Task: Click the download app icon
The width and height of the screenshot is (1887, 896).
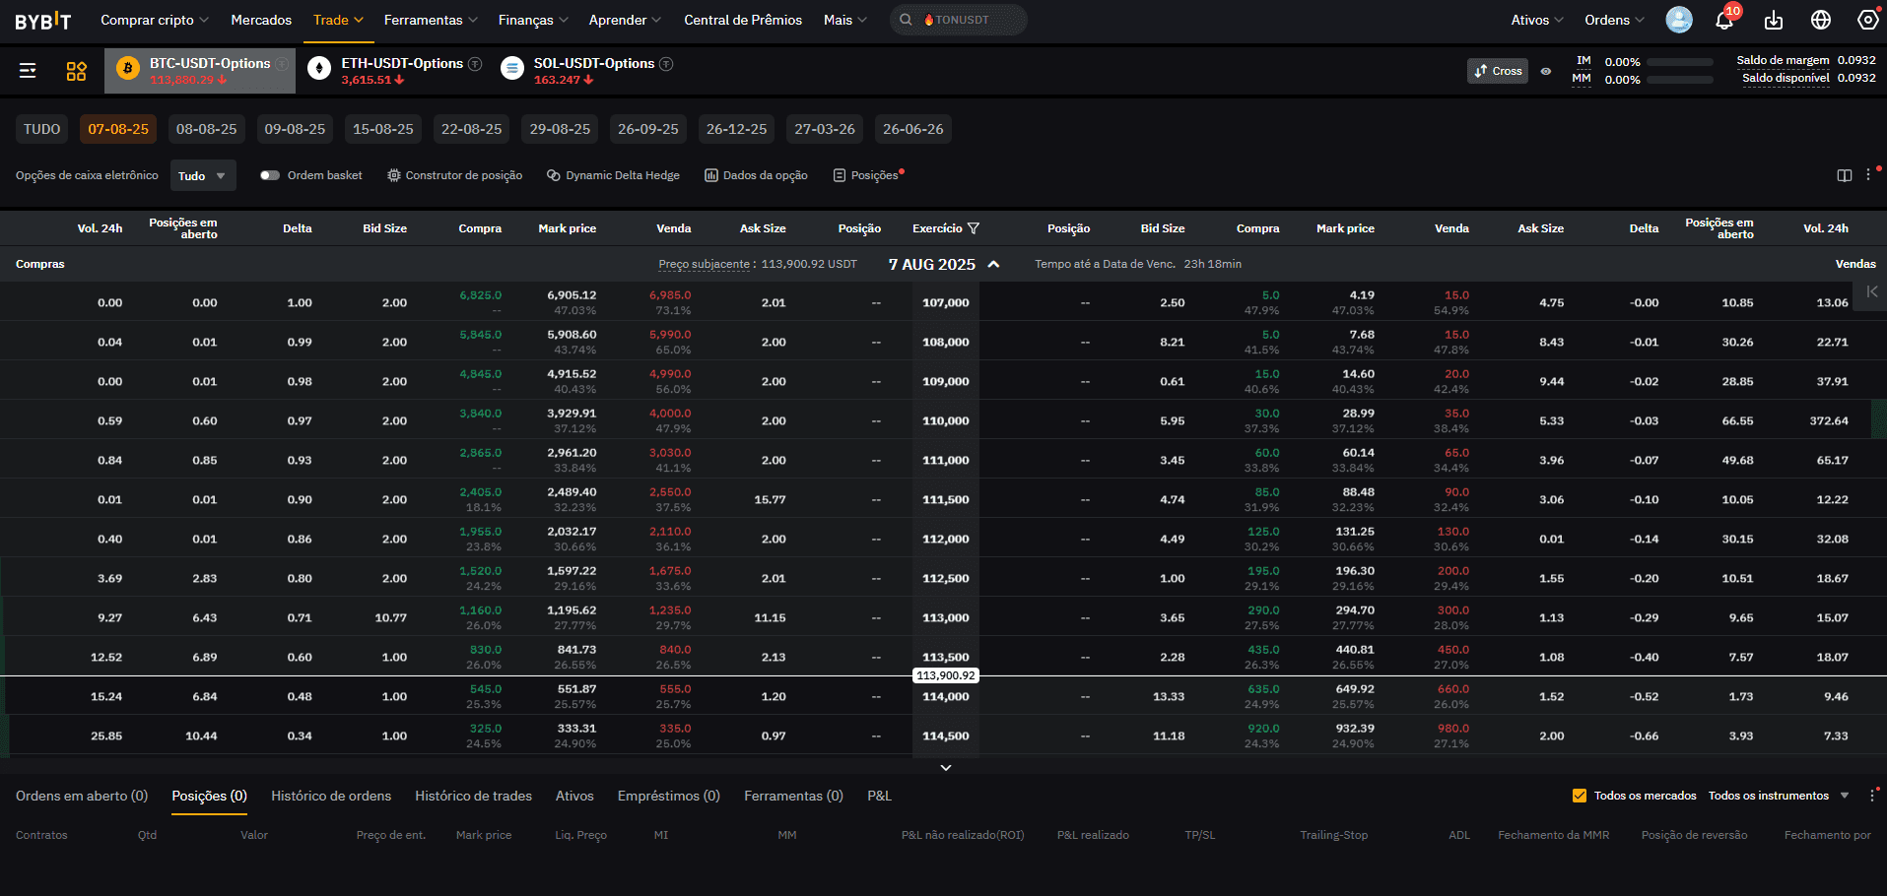Action: tap(1774, 20)
